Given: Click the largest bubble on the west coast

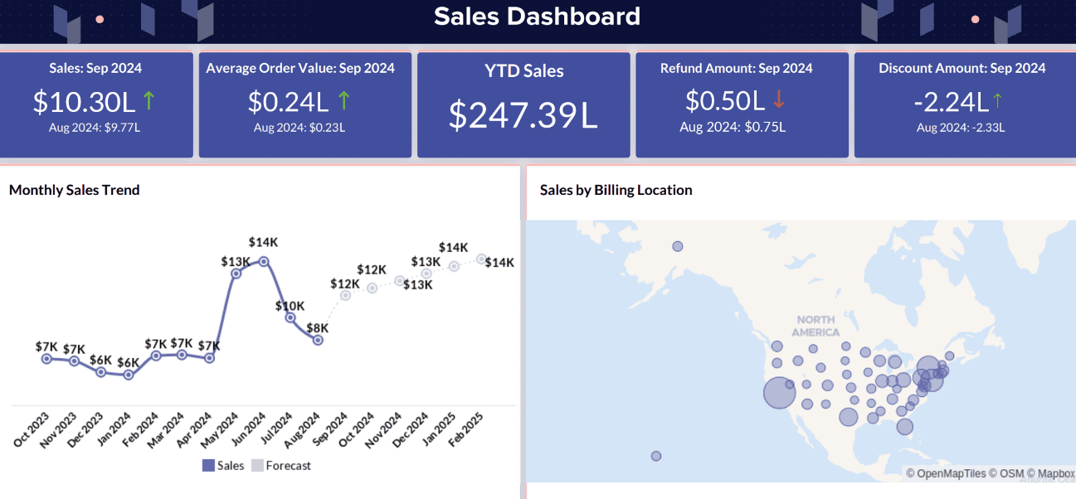Looking at the screenshot, I should [x=779, y=392].
